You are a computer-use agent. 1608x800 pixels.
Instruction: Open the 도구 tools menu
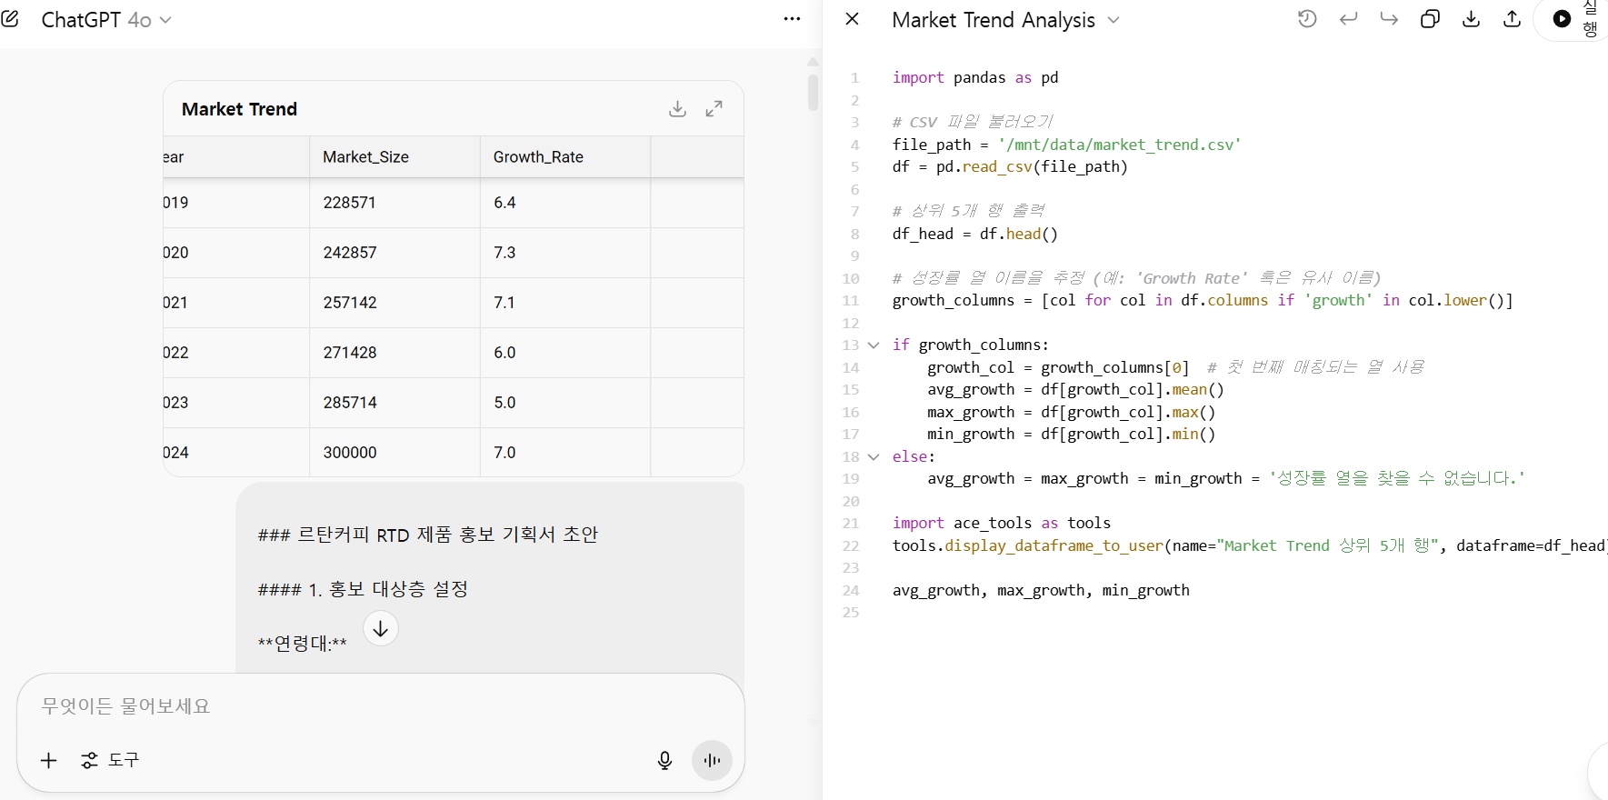click(x=110, y=760)
